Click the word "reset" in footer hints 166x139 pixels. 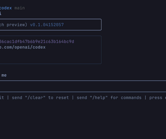coord(62,98)
